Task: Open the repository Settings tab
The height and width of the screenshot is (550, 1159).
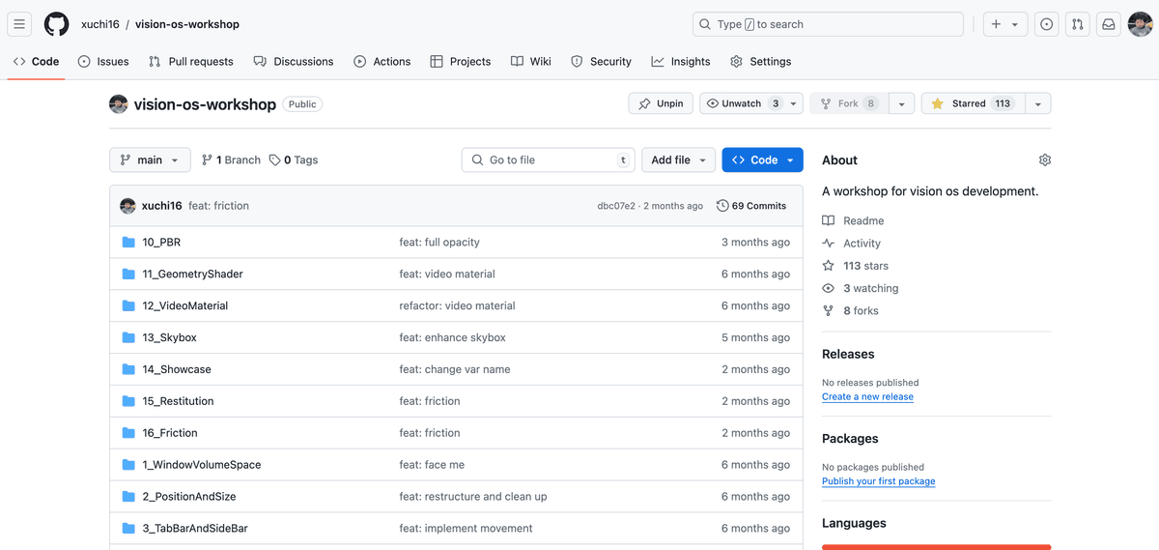Action: pos(761,62)
